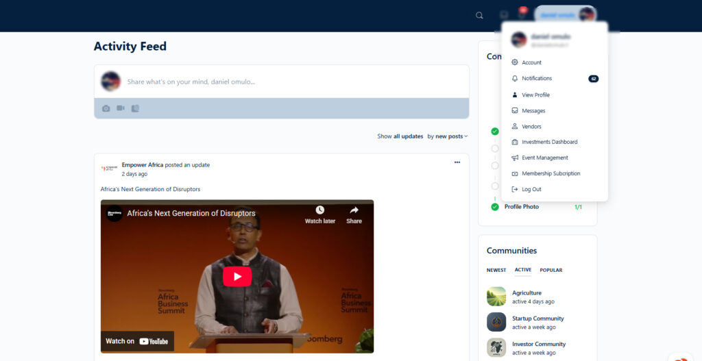This screenshot has width=702, height=361.
Task: Switch to the Newest communities tab
Action: pos(496,270)
